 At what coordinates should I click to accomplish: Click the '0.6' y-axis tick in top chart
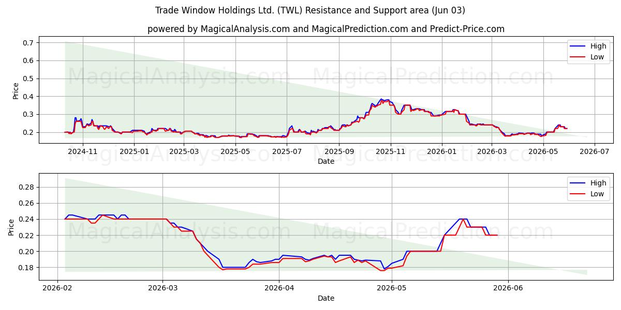click(x=29, y=60)
